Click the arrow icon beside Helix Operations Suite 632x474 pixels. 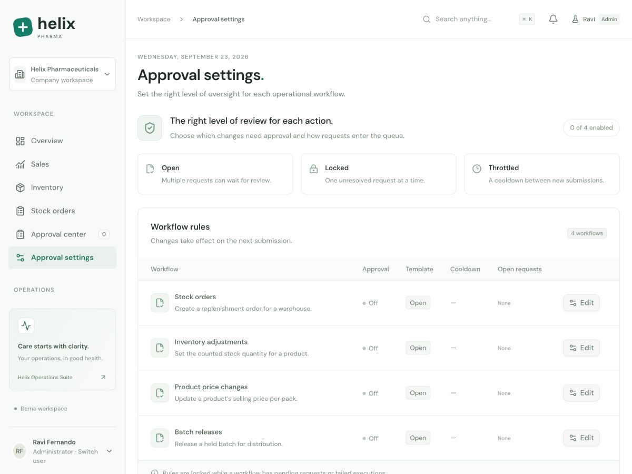103,377
